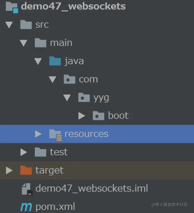This screenshot has width=194, height=213.
Task: Click the com package folder icon
Action: 69,79
